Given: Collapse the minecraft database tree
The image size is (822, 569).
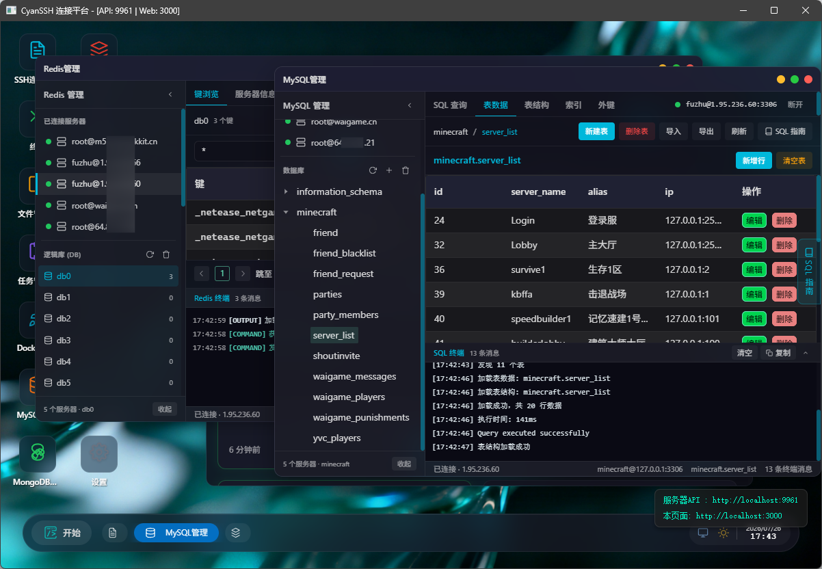Looking at the screenshot, I should [x=286, y=213].
